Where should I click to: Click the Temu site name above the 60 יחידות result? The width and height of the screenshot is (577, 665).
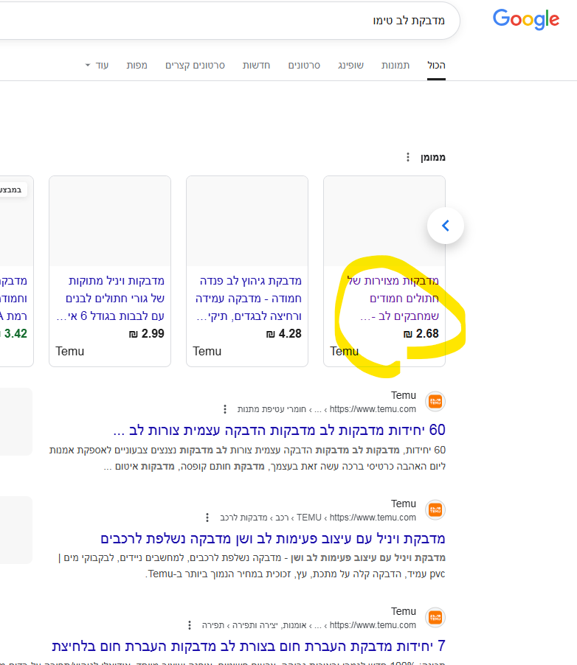[404, 395]
